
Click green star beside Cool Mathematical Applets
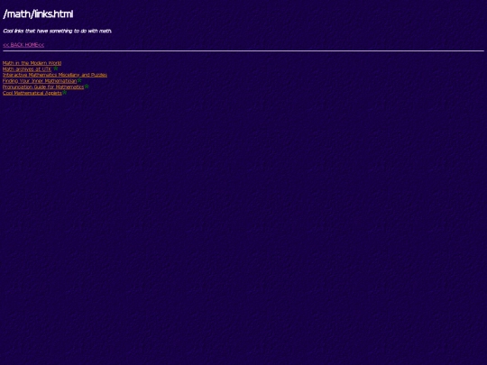tap(65, 92)
